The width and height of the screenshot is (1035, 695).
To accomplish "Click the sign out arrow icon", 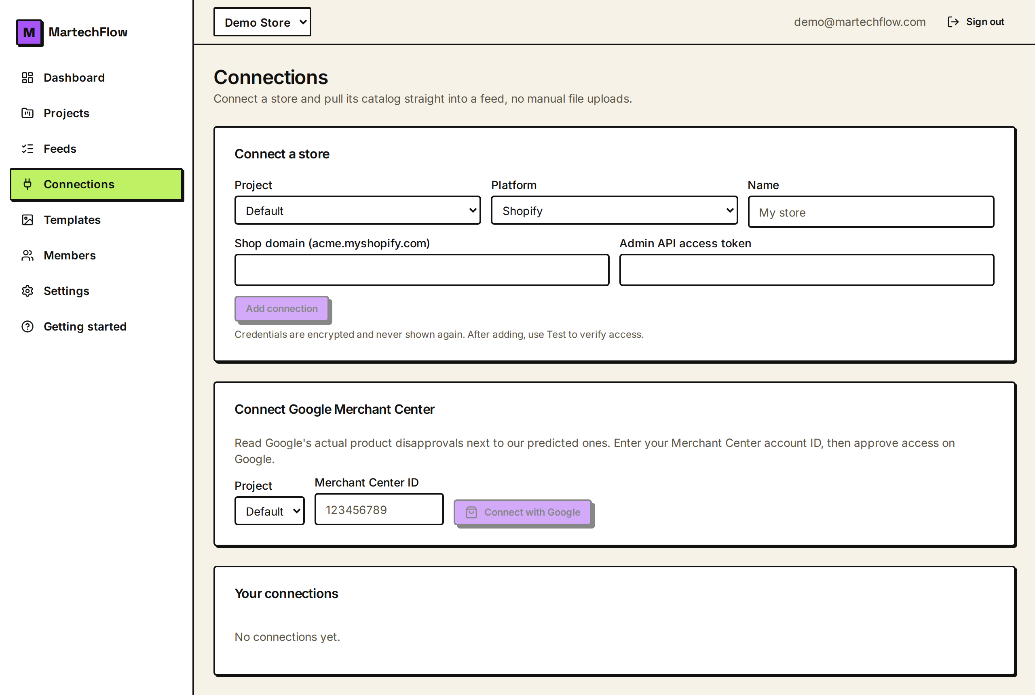I will (x=953, y=22).
